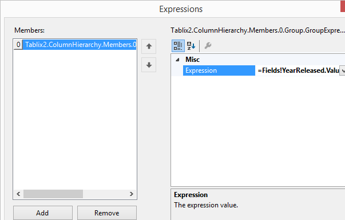The width and height of the screenshot is (345, 220).
Task: Click the members list right scroll arrow
Action: [x=132, y=194]
